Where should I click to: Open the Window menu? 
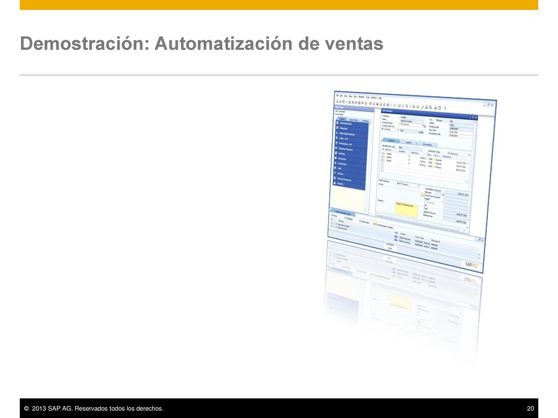click(x=374, y=98)
